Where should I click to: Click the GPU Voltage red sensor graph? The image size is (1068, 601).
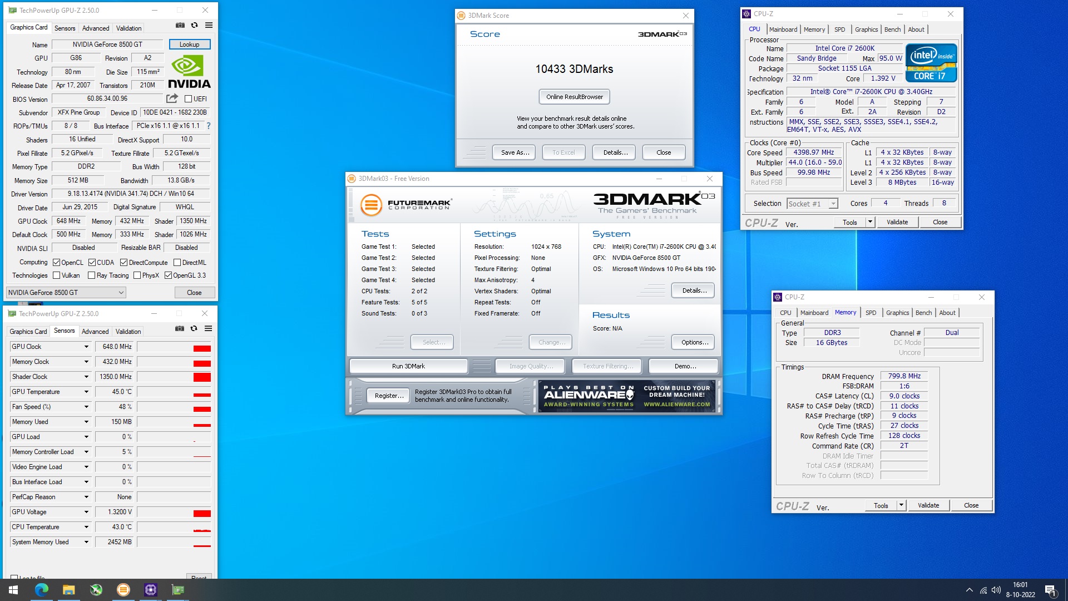174,513
